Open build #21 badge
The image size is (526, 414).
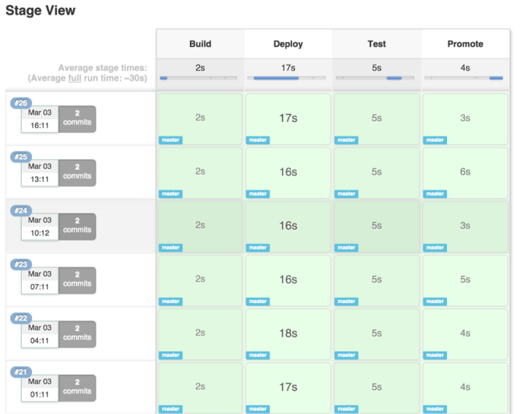point(20,372)
